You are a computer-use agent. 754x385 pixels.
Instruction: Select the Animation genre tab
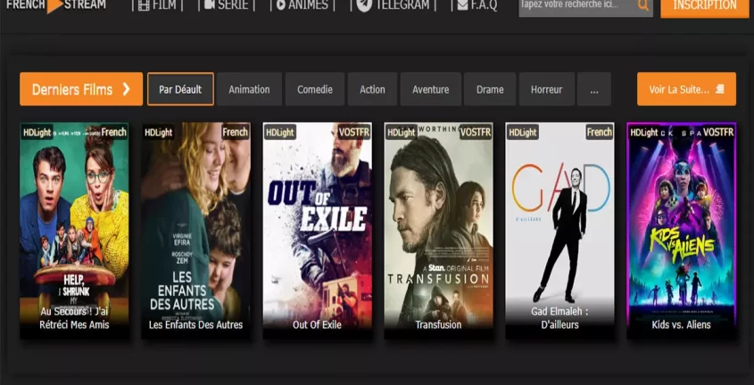(x=249, y=89)
